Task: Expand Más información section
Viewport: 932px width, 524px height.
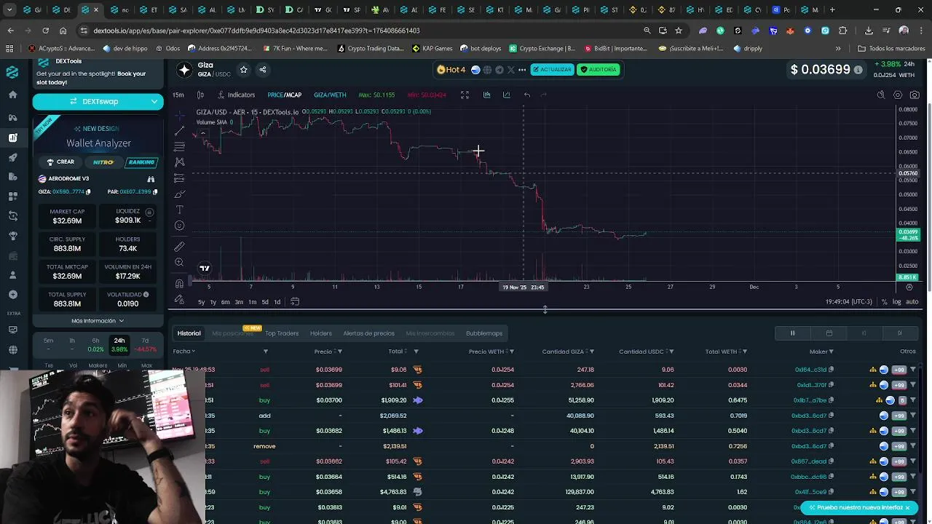Action: click(x=98, y=321)
